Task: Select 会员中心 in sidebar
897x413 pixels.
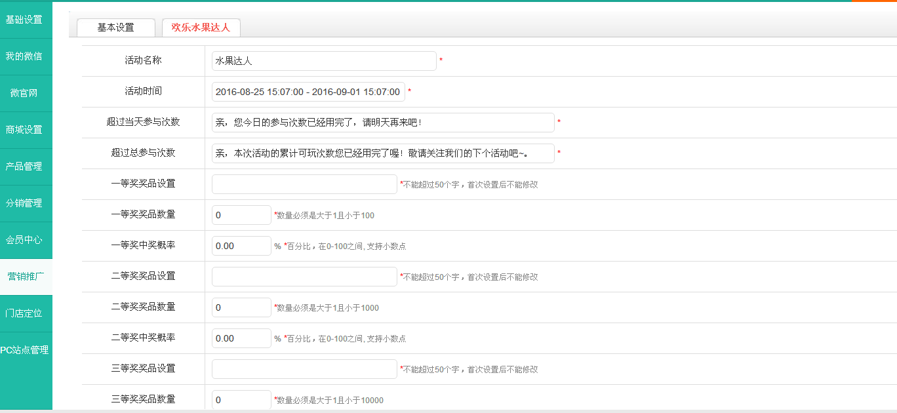Action: (24, 240)
